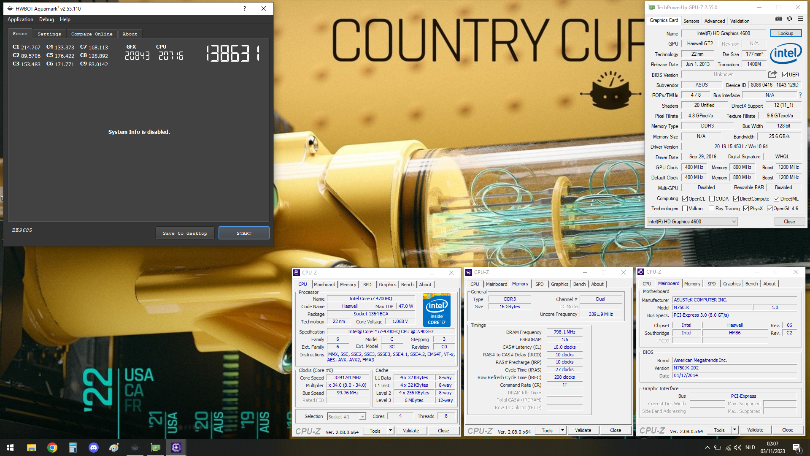The image size is (810, 456).
Task: Open the Bench tab in the first CPU-Z window
Action: click(407, 285)
